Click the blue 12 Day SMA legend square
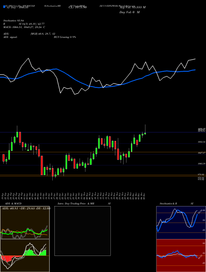 pos(4,7)
